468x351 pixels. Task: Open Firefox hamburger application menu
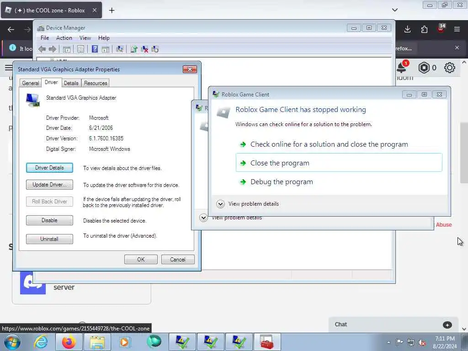pyautogui.click(x=457, y=29)
